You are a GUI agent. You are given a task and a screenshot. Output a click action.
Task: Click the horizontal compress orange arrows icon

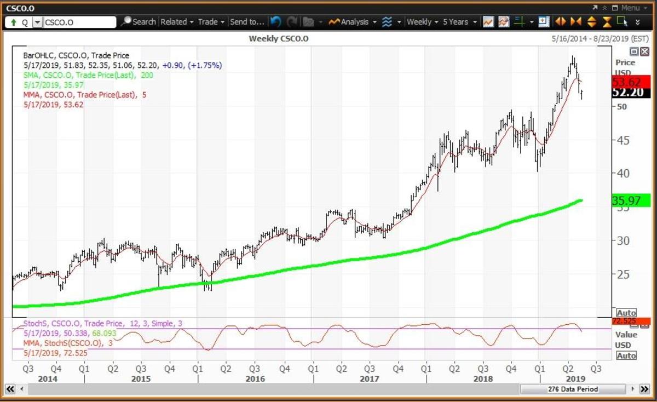coord(575,22)
